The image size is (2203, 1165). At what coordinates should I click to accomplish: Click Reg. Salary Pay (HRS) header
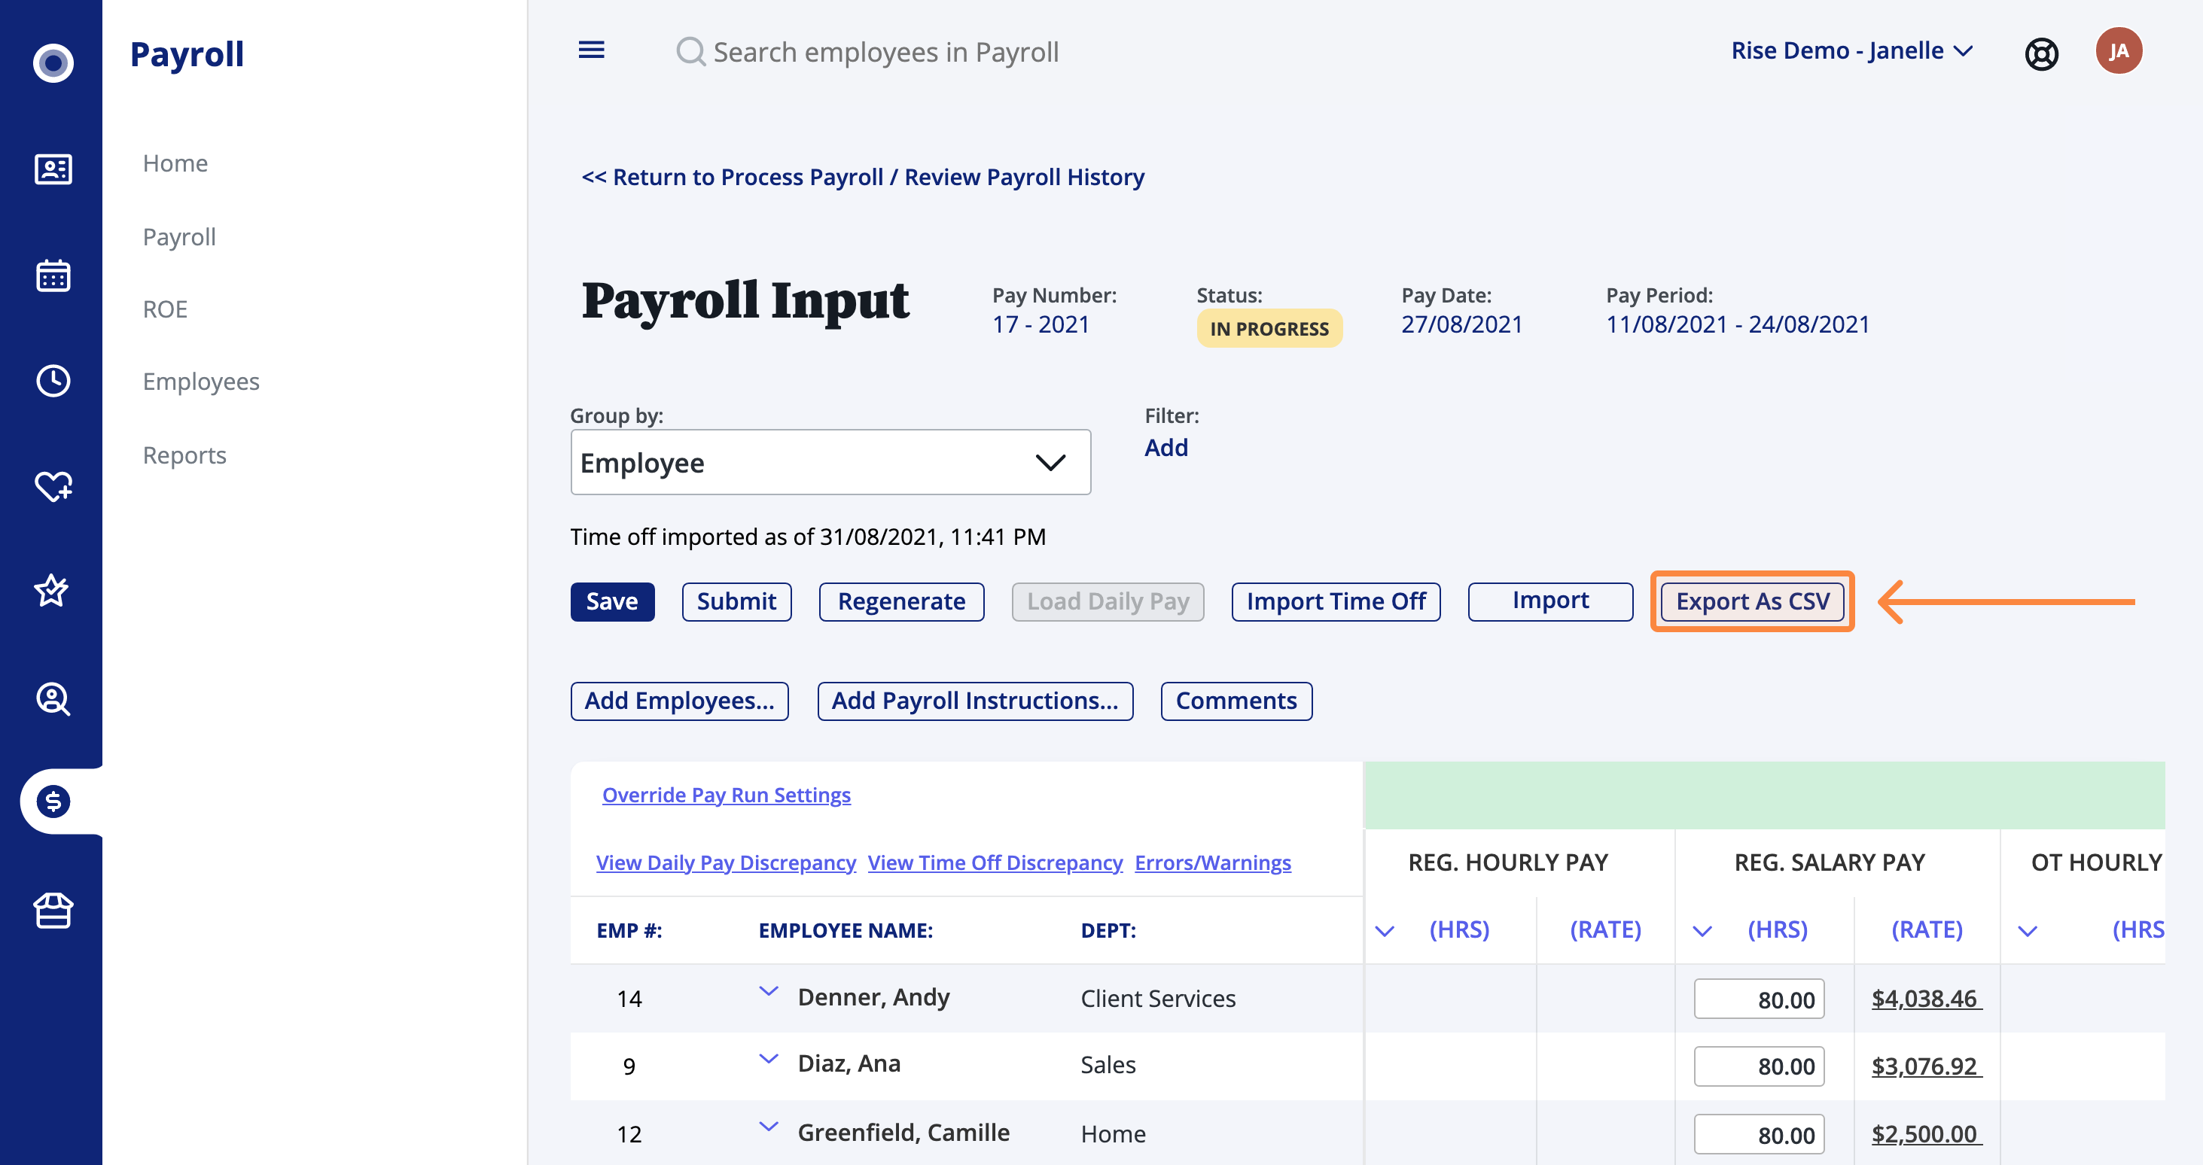[1777, 929]
